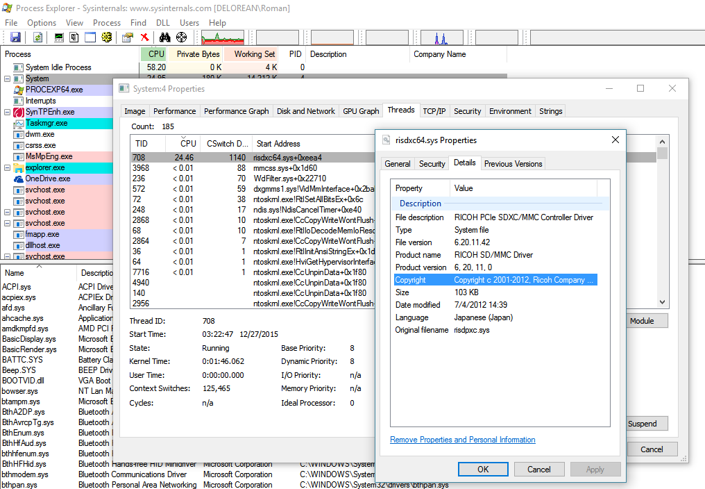This screenshot has height=489, width=705.
Task: Switch to the Strings tab
Action: (551, 111)
